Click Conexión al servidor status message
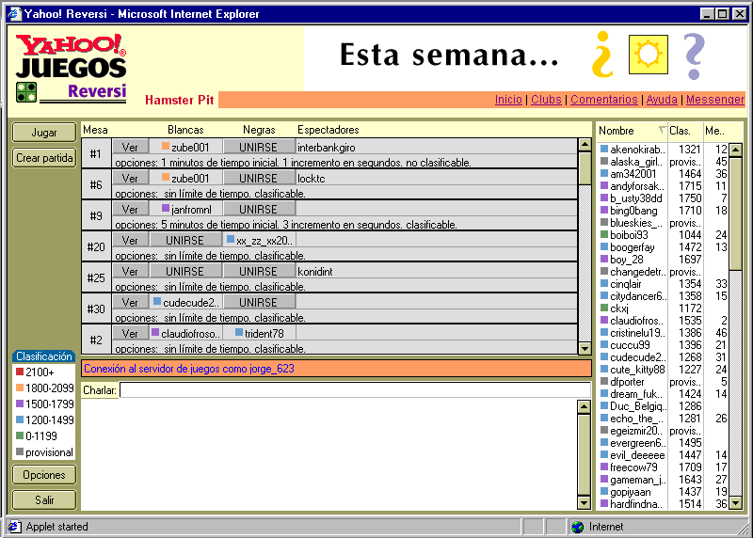 [189, 369]
